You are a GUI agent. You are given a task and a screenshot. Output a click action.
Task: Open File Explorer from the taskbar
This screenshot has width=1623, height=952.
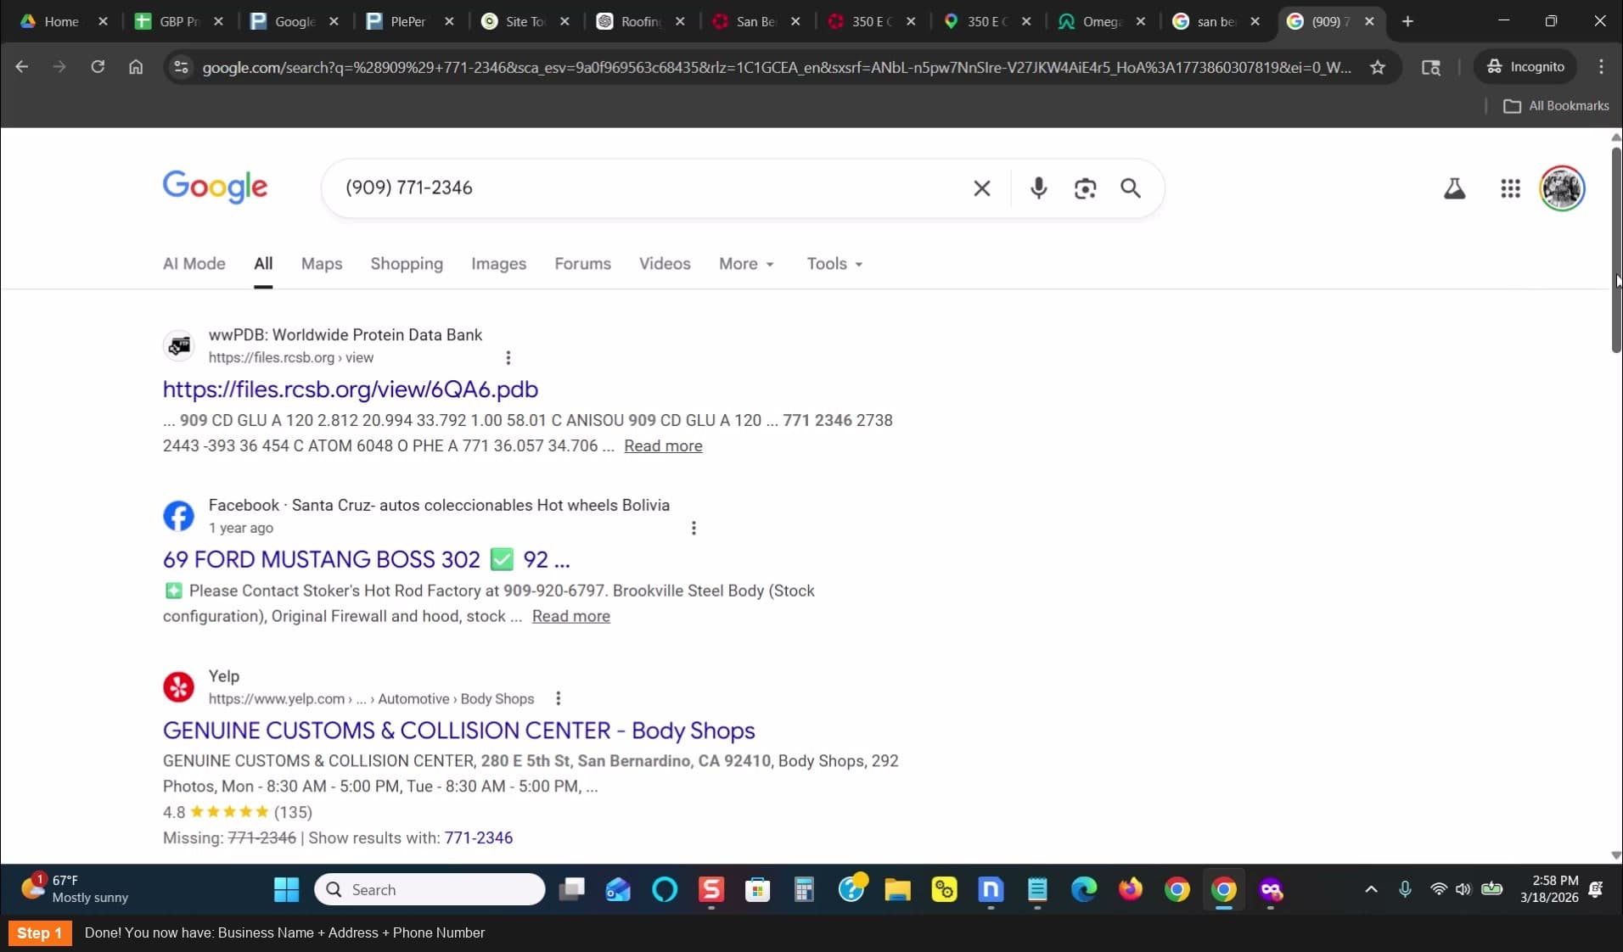point(897,889)
